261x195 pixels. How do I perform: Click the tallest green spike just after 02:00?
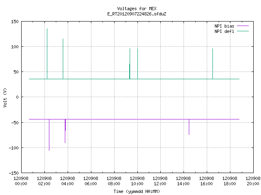(x=47, y=54)
